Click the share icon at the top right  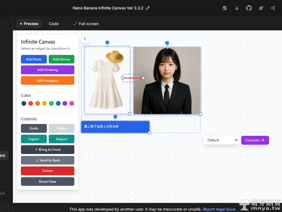click(273, 8)
